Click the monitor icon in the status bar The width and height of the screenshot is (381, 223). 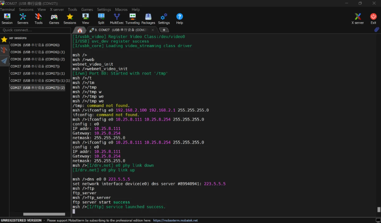tap(378, 220)
